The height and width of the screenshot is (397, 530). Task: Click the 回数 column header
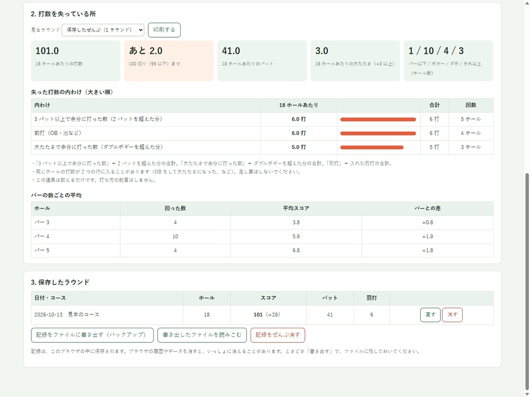click(471, 105)
